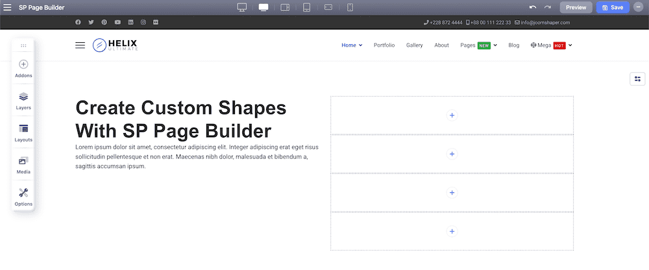The width and height of the screenshot is (649, 270).
Task: Open the Layouts panel
Action: pos(23,133)
